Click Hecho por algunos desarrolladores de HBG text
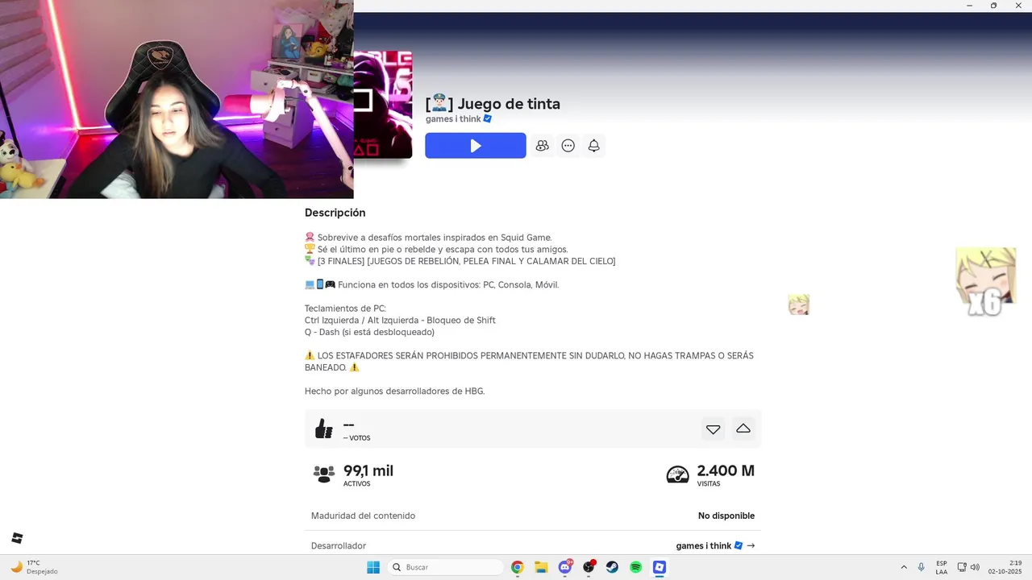This screenshot has width=1032, height=580. click(394, 391)
